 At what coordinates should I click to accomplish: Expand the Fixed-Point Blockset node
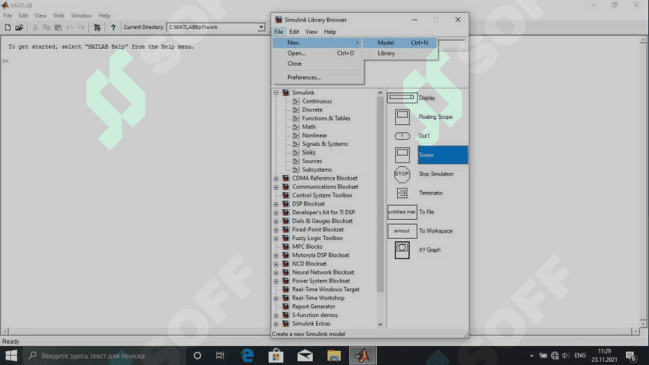pos(276,230)
